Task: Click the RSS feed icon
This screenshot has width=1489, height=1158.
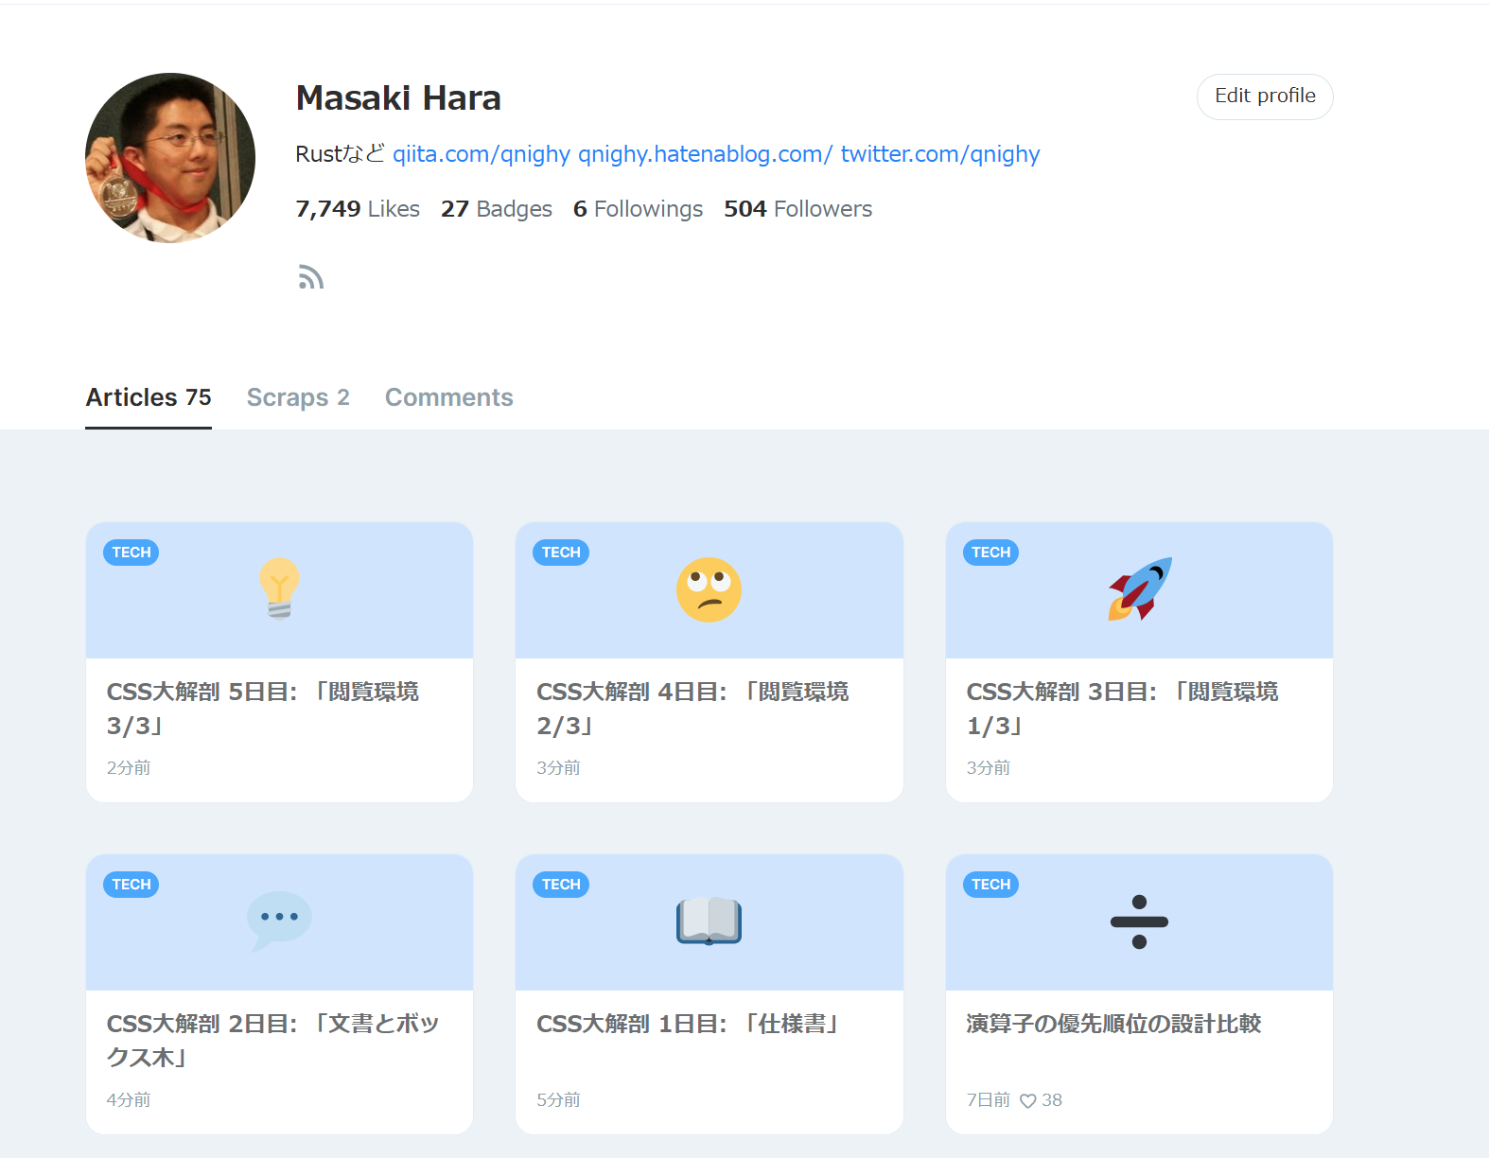Action: pos(310,277)
